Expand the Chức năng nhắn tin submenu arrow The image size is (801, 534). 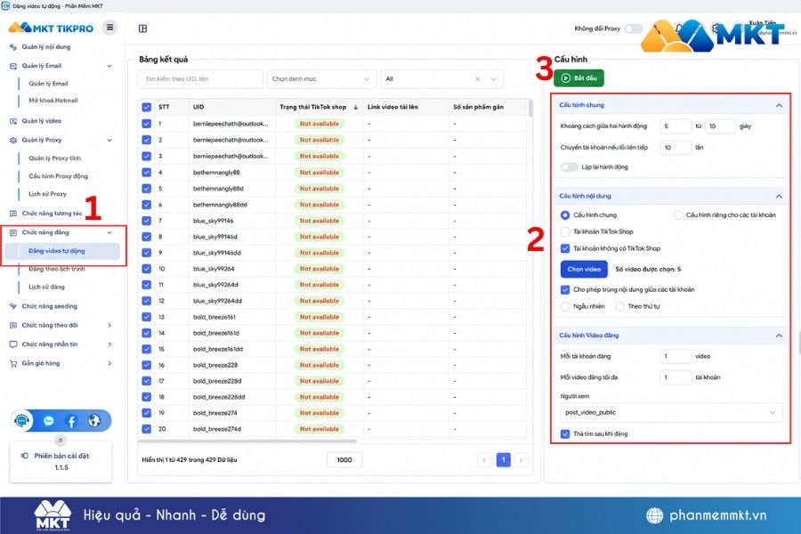coord(109,344)
